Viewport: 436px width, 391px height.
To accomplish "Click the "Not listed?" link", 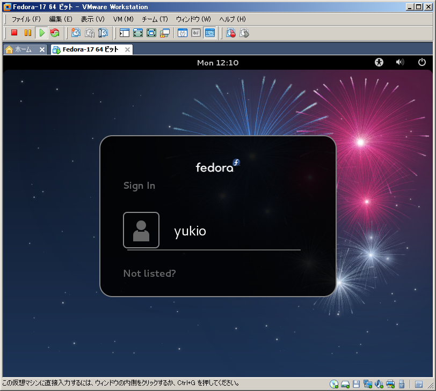I will [x=149, y=274].
